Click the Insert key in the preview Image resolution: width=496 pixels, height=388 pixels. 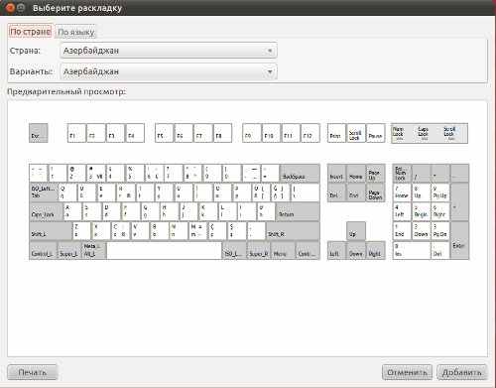[336, 173]
